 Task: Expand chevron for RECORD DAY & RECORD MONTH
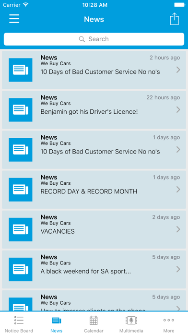coord(178,190)
